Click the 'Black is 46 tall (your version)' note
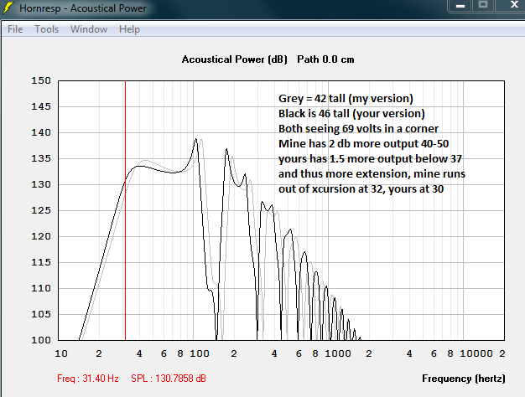 (351, 114)
